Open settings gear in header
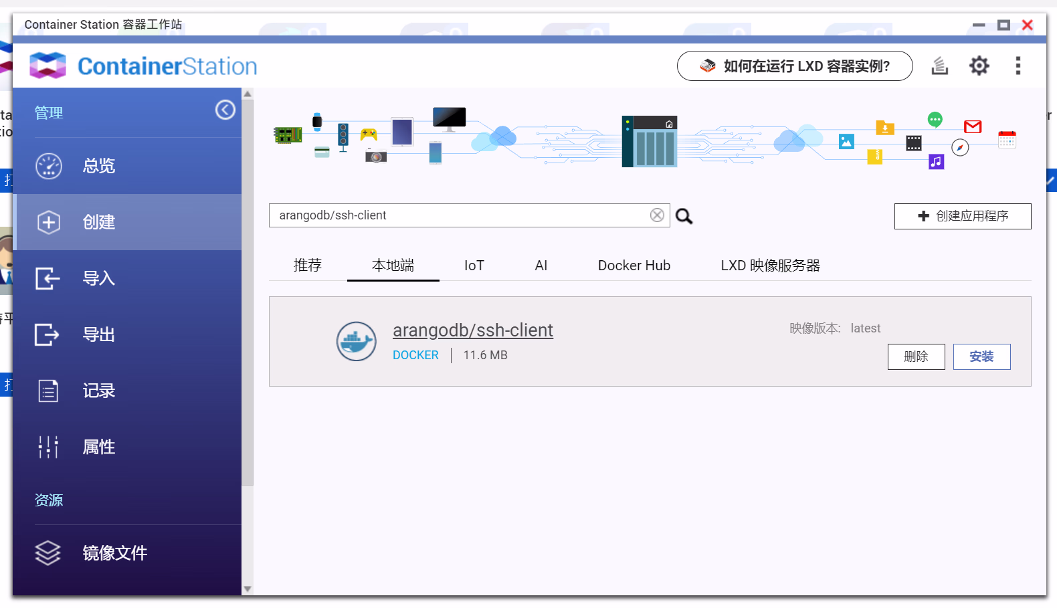 click(x=979, y=66)
